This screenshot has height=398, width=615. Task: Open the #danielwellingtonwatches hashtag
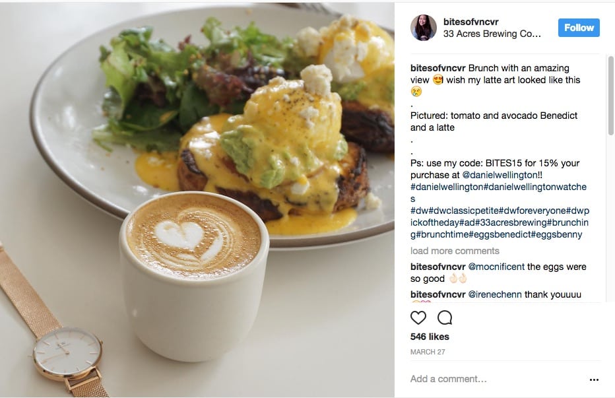pyautogui.click(x=535, y=187)
